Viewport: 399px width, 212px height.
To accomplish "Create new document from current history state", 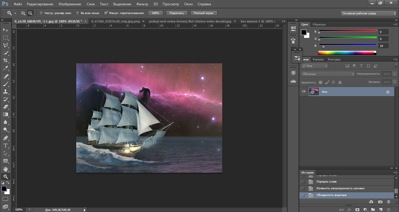I will point(371,202).
